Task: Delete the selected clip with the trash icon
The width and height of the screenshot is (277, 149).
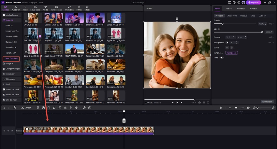Action: coord(15,108)
